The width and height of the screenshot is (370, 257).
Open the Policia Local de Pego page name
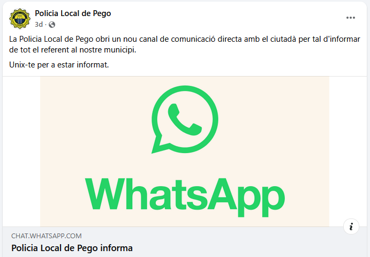(73, 13)
